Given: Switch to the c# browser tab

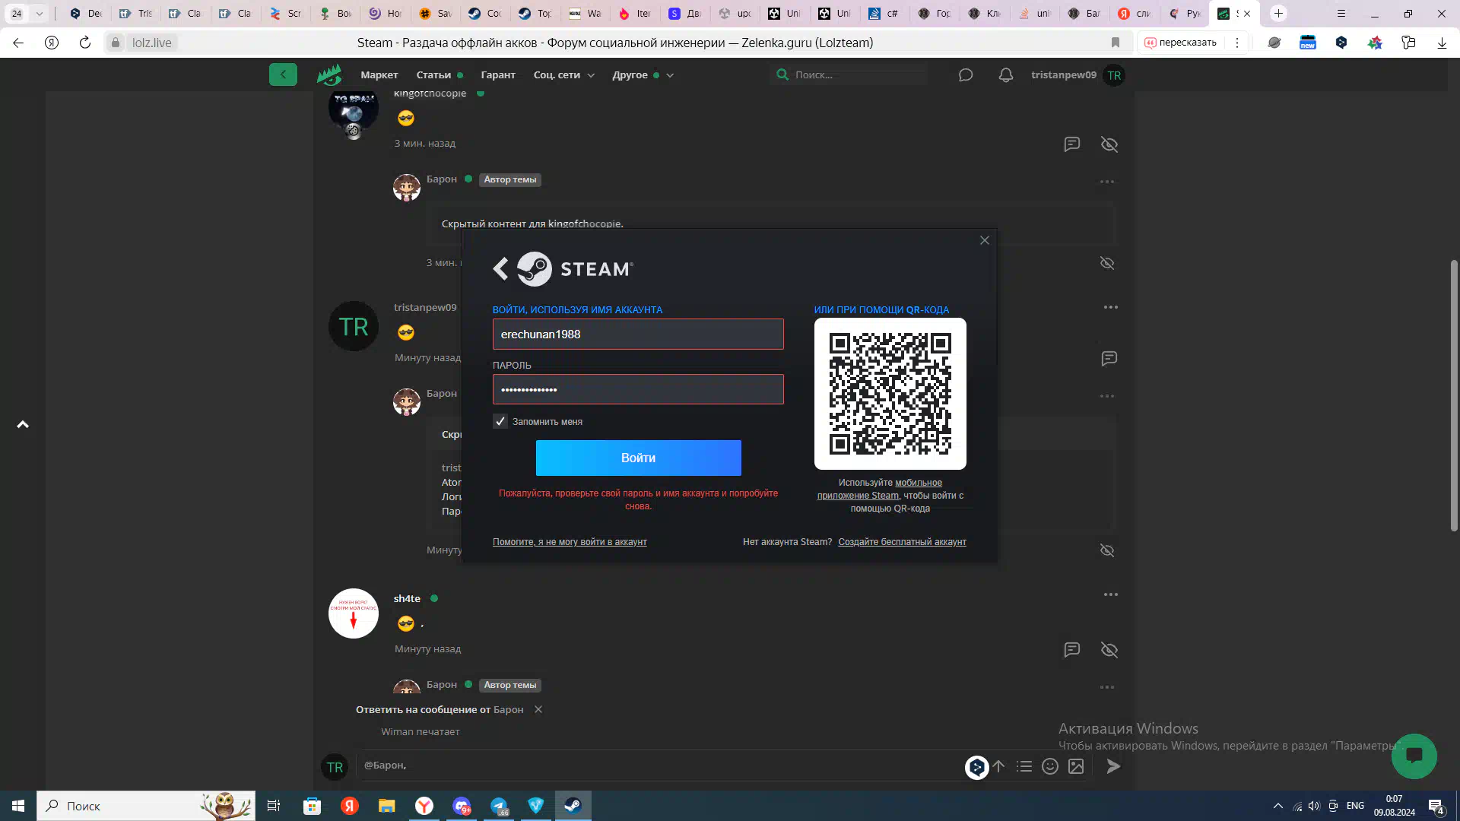Looking at the screenshot, I should pos(884,14).
